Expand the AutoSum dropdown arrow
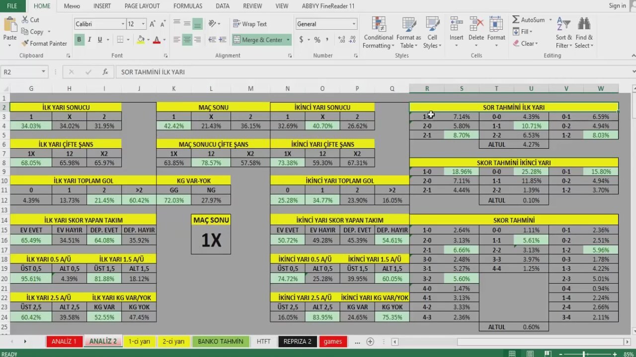 (x=550, y=20)
